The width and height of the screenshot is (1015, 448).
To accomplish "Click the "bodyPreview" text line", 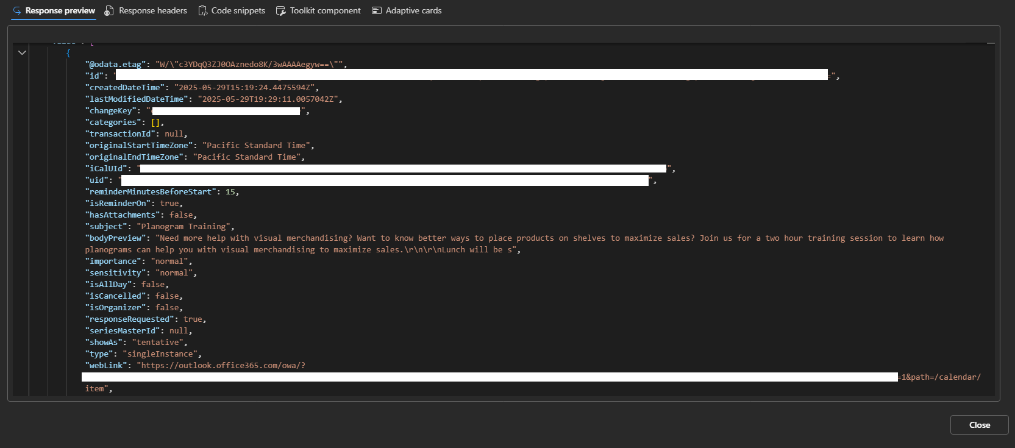I will (514, 244).
